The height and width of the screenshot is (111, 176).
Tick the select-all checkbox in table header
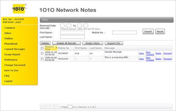[42, 48]
